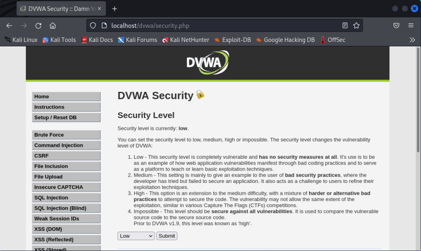Click the padlock icon beside DVWA Security
The image size is (421, 251).
point(200,95)
